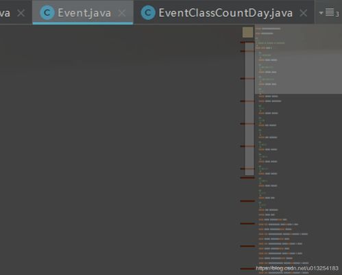Close the partially visible leftmost tab

(x=21, y=13)
